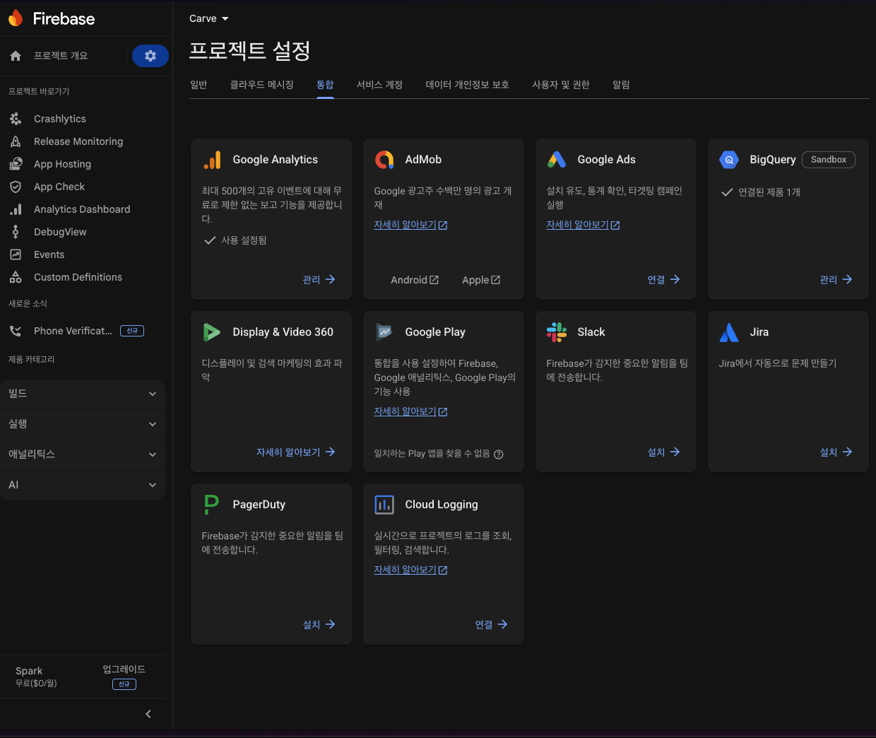The image size is (876, 738).
Task: Click the BigQuery hexagon icon
Action: click(729, 160)
